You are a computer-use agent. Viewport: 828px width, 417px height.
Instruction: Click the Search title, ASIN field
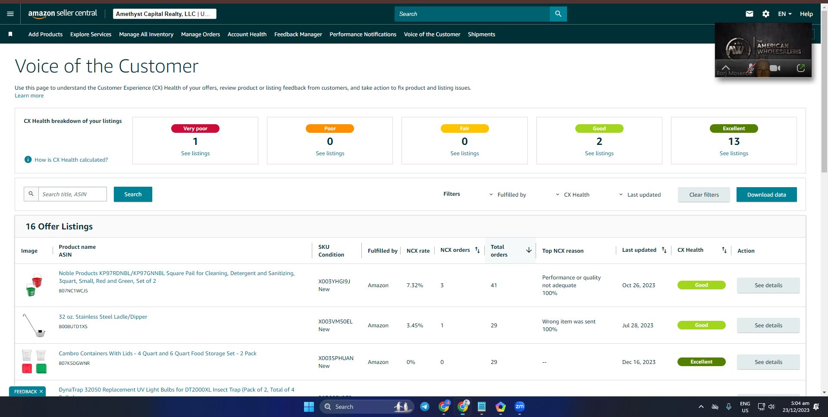click(72, 194)
